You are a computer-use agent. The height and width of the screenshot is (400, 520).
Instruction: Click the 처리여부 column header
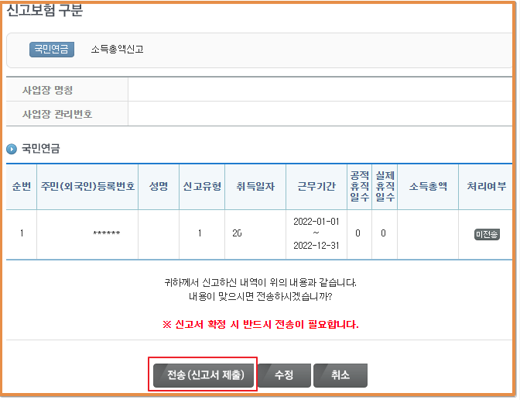coord(486,187)
